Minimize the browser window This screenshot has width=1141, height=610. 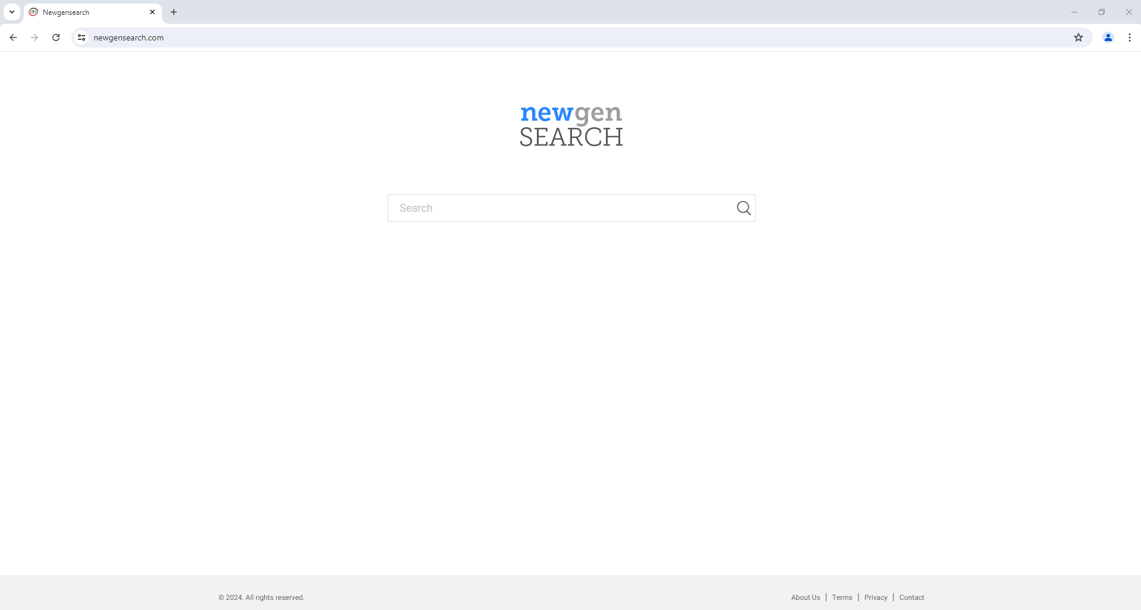pos(1074,12)
